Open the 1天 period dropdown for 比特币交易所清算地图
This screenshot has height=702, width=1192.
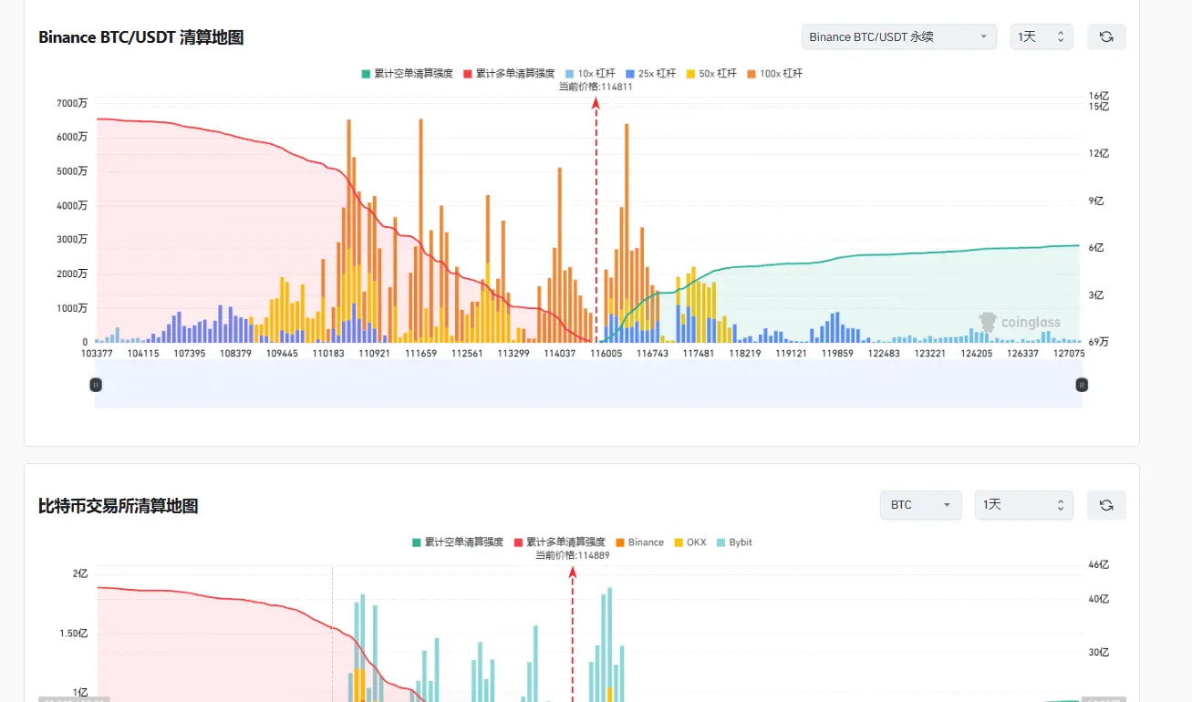pos(1023,505)
